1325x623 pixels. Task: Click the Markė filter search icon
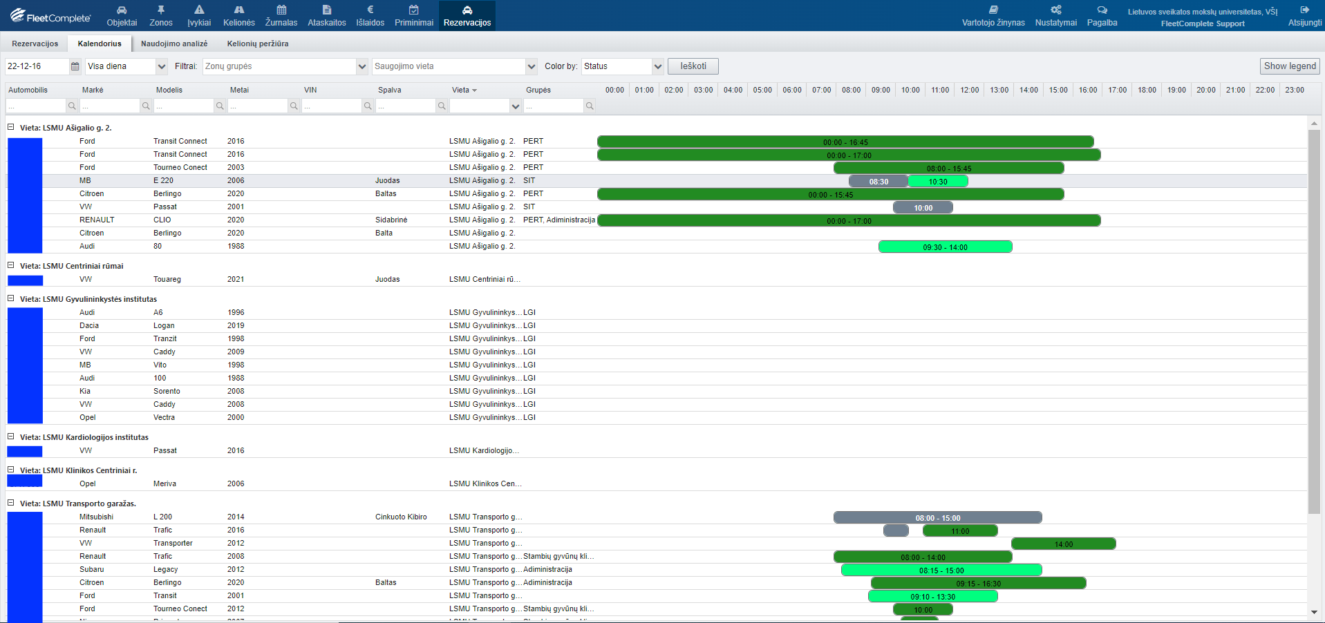tap(146, 106)
